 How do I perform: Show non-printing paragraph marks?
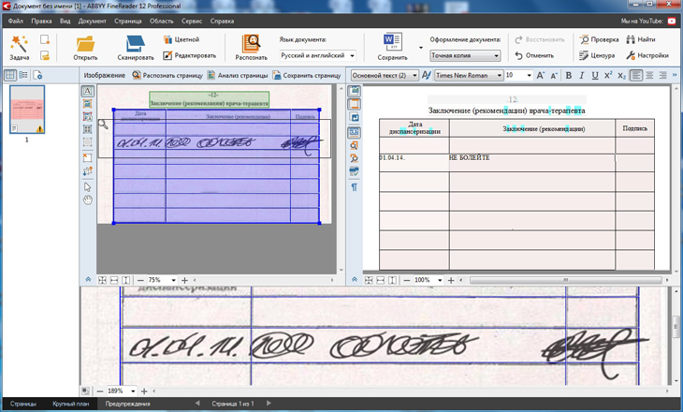tap(355, 187)
